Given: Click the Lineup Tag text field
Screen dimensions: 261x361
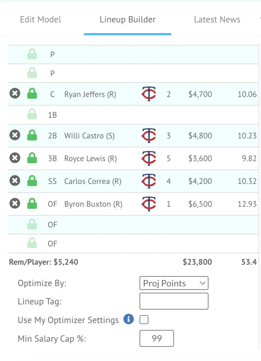Looking at the screenshot, I should 174,301.
